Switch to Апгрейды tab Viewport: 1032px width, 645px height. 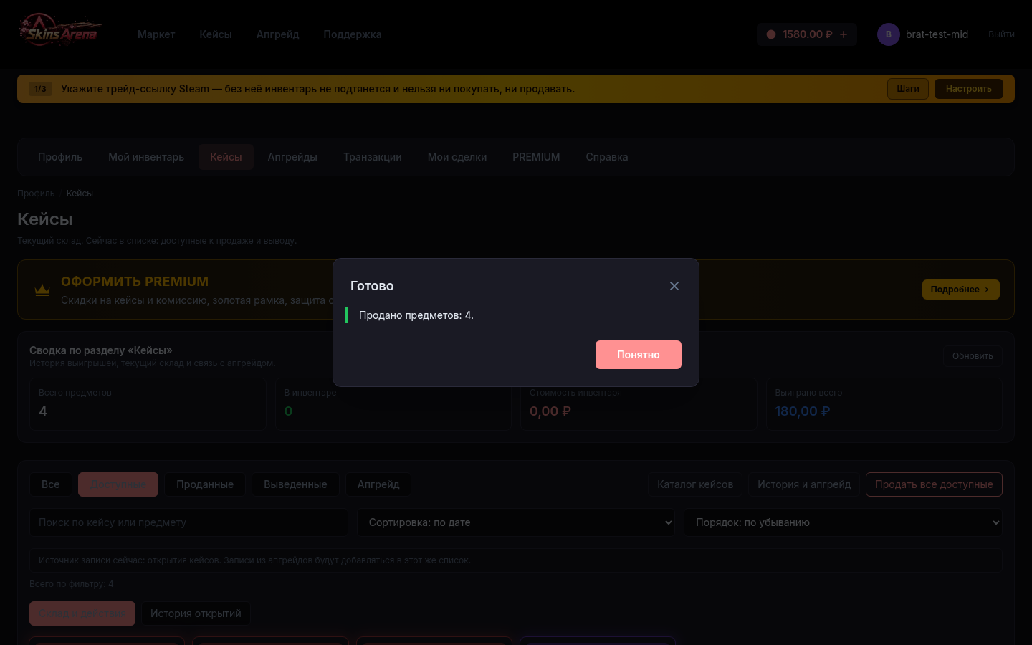point(292,157)
